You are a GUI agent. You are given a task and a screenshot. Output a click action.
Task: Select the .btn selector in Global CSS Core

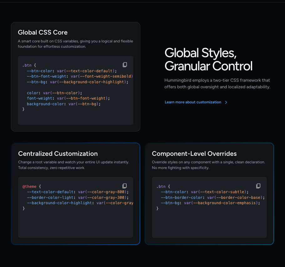coord(27,65)
